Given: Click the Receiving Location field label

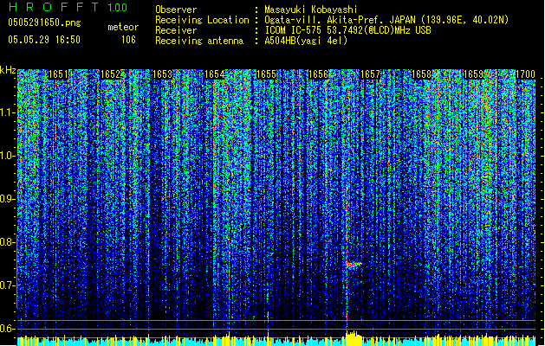Looking at the screenshot, I should click(202, 20).
